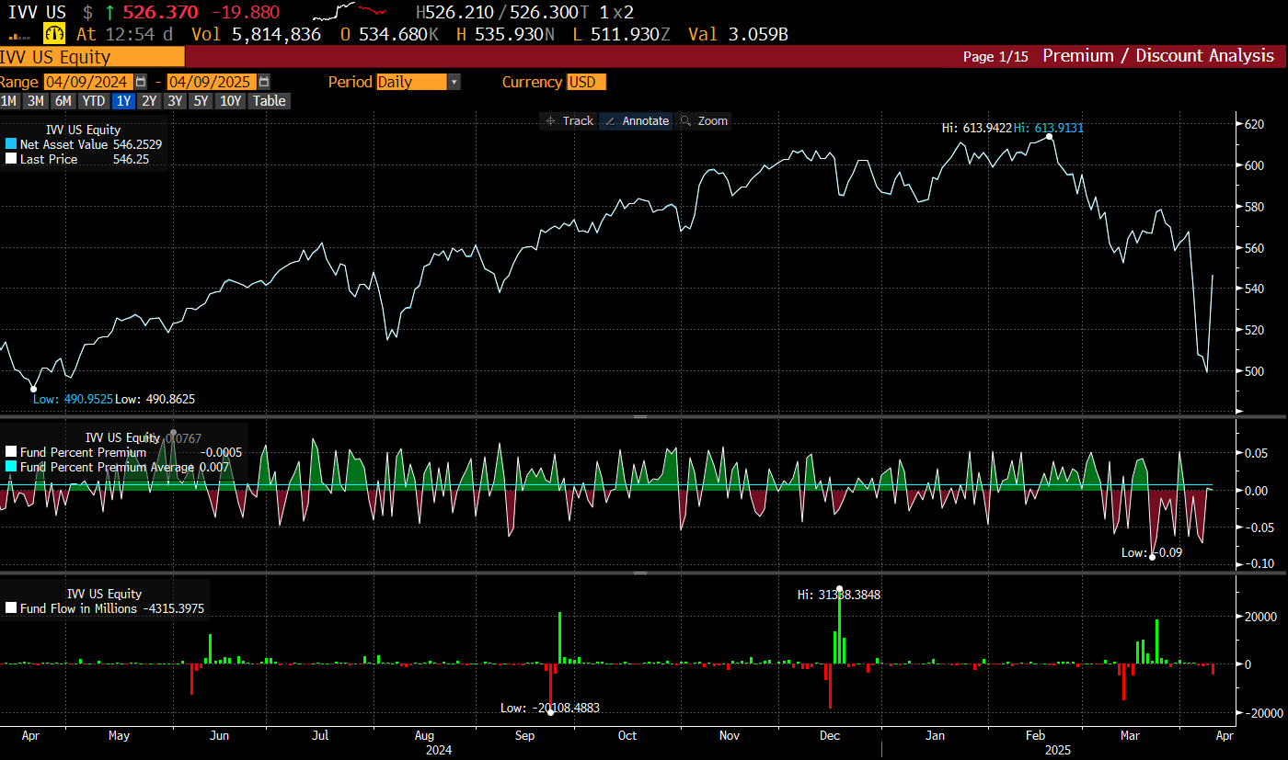The height and width of the screenshot is (760, 1288).
Task: Enable the Zoom magnifier tool
Action: pyautogui.click(x=704, y=121)
